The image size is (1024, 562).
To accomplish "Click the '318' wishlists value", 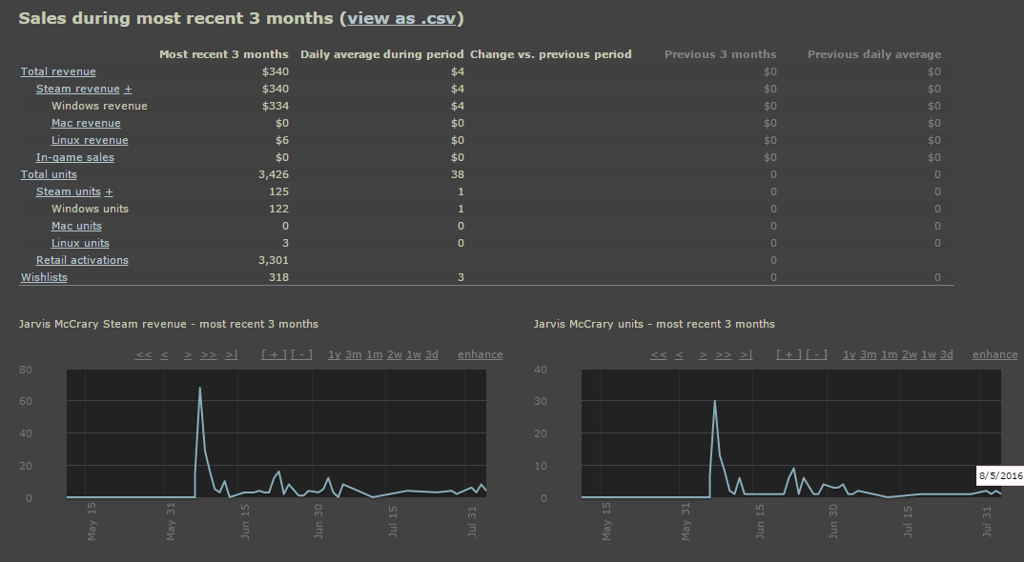I will click(x=278, y=277).
